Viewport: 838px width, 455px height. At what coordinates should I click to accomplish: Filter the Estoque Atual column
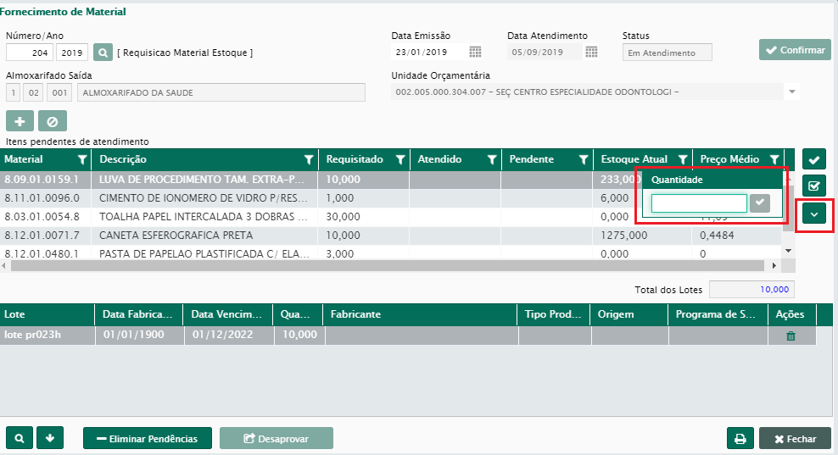[x=683, y=159]
